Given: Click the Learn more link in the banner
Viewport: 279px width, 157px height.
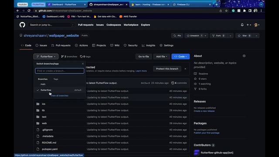Looking at the screenshot, I should (x=141, y=71).
